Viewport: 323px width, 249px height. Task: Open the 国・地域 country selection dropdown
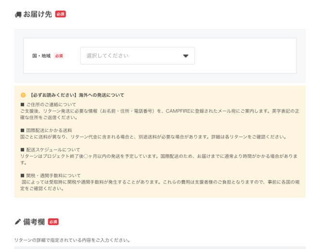137,56
